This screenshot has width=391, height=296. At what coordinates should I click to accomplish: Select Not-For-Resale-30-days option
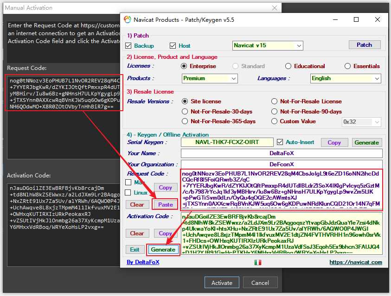click(x=185, y=112)
